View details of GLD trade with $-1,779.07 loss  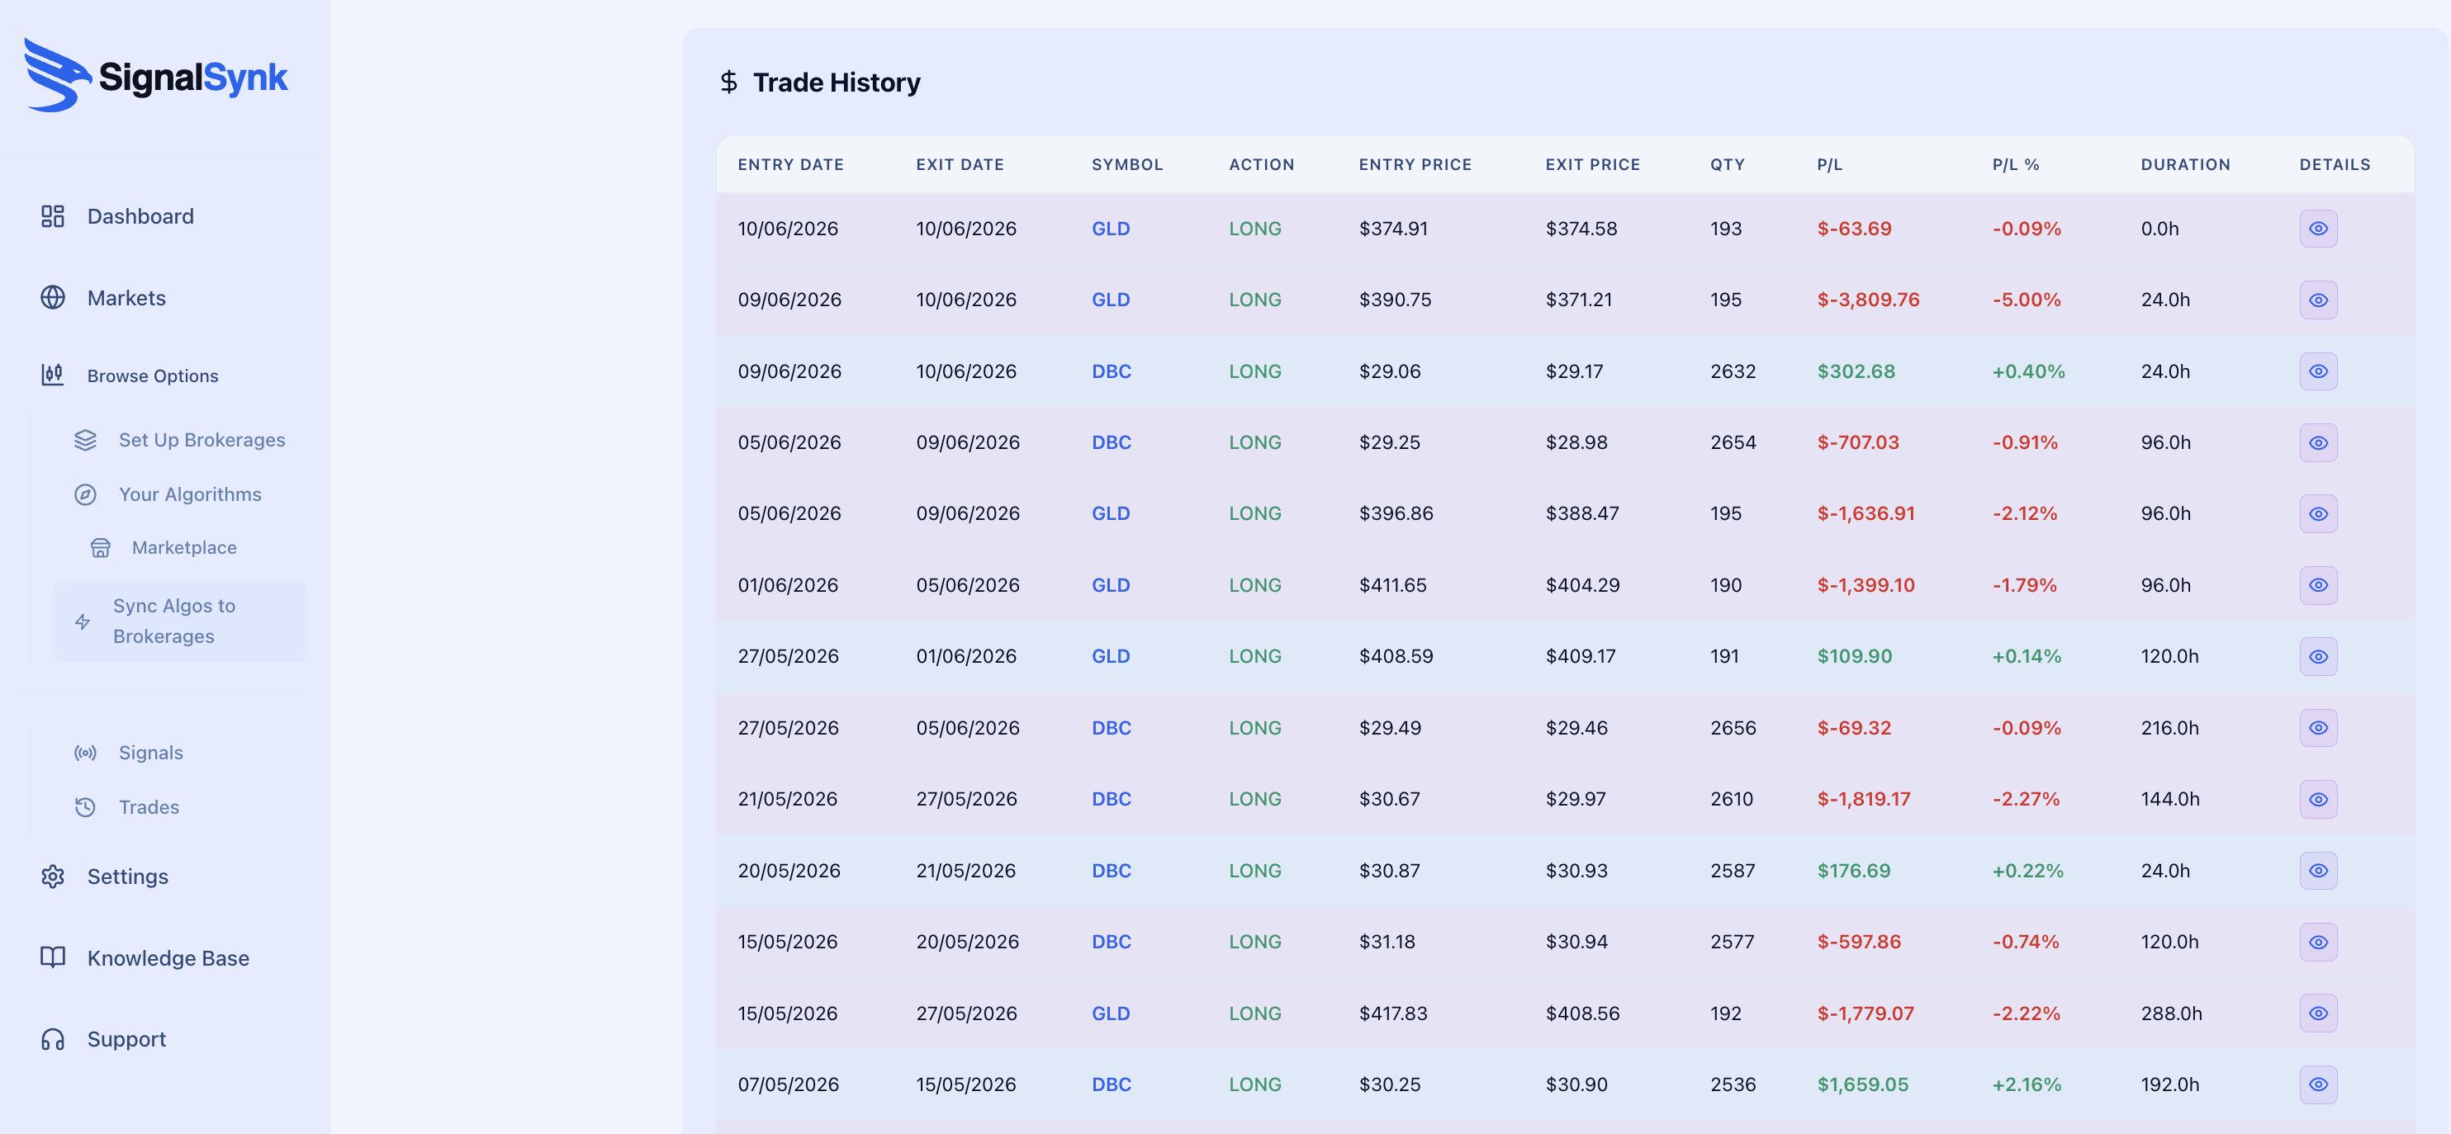[x=2318, y=1013]
